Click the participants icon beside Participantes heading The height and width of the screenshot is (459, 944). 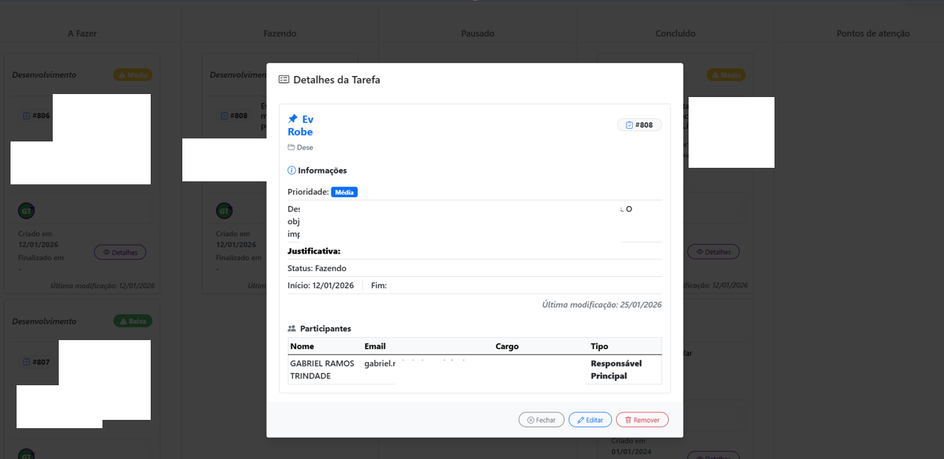pos(292,328)
